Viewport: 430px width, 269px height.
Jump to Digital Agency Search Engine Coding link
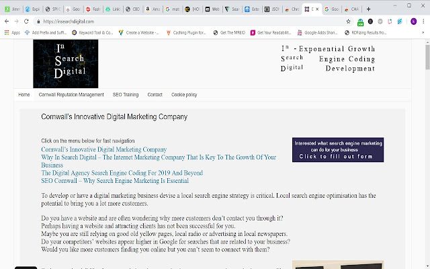(x=122, y=173)
